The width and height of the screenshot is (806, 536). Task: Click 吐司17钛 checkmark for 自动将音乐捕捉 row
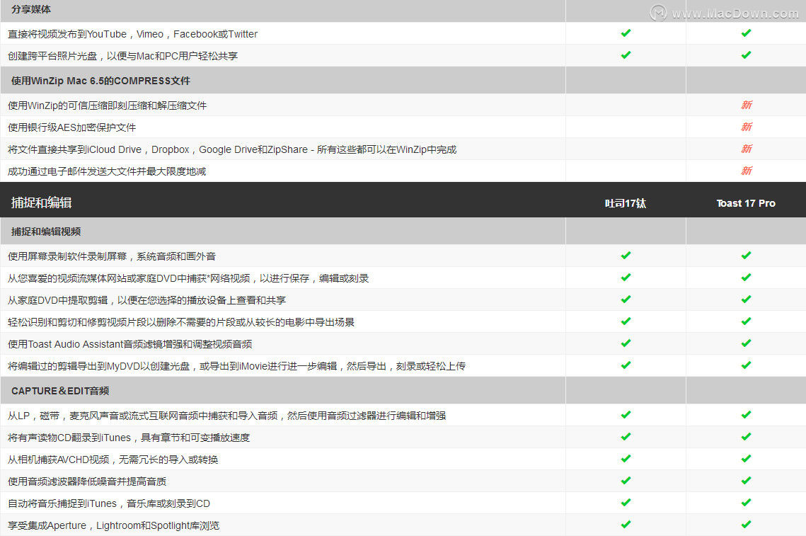[626, 503]
